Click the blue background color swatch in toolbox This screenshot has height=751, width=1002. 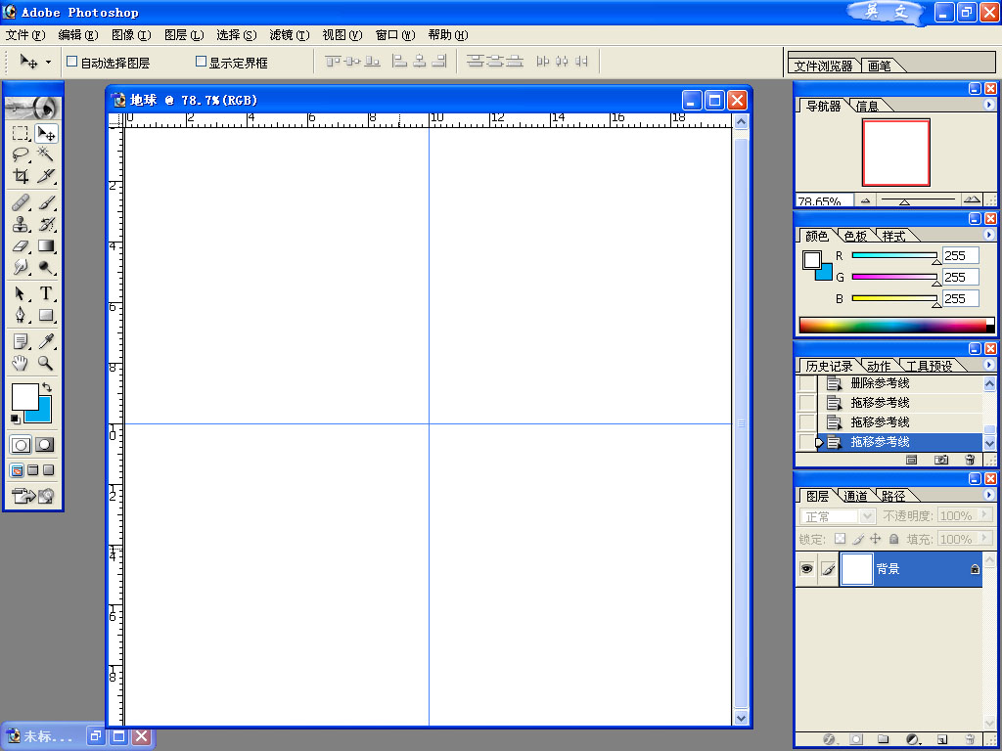click(x=43, y=414)
